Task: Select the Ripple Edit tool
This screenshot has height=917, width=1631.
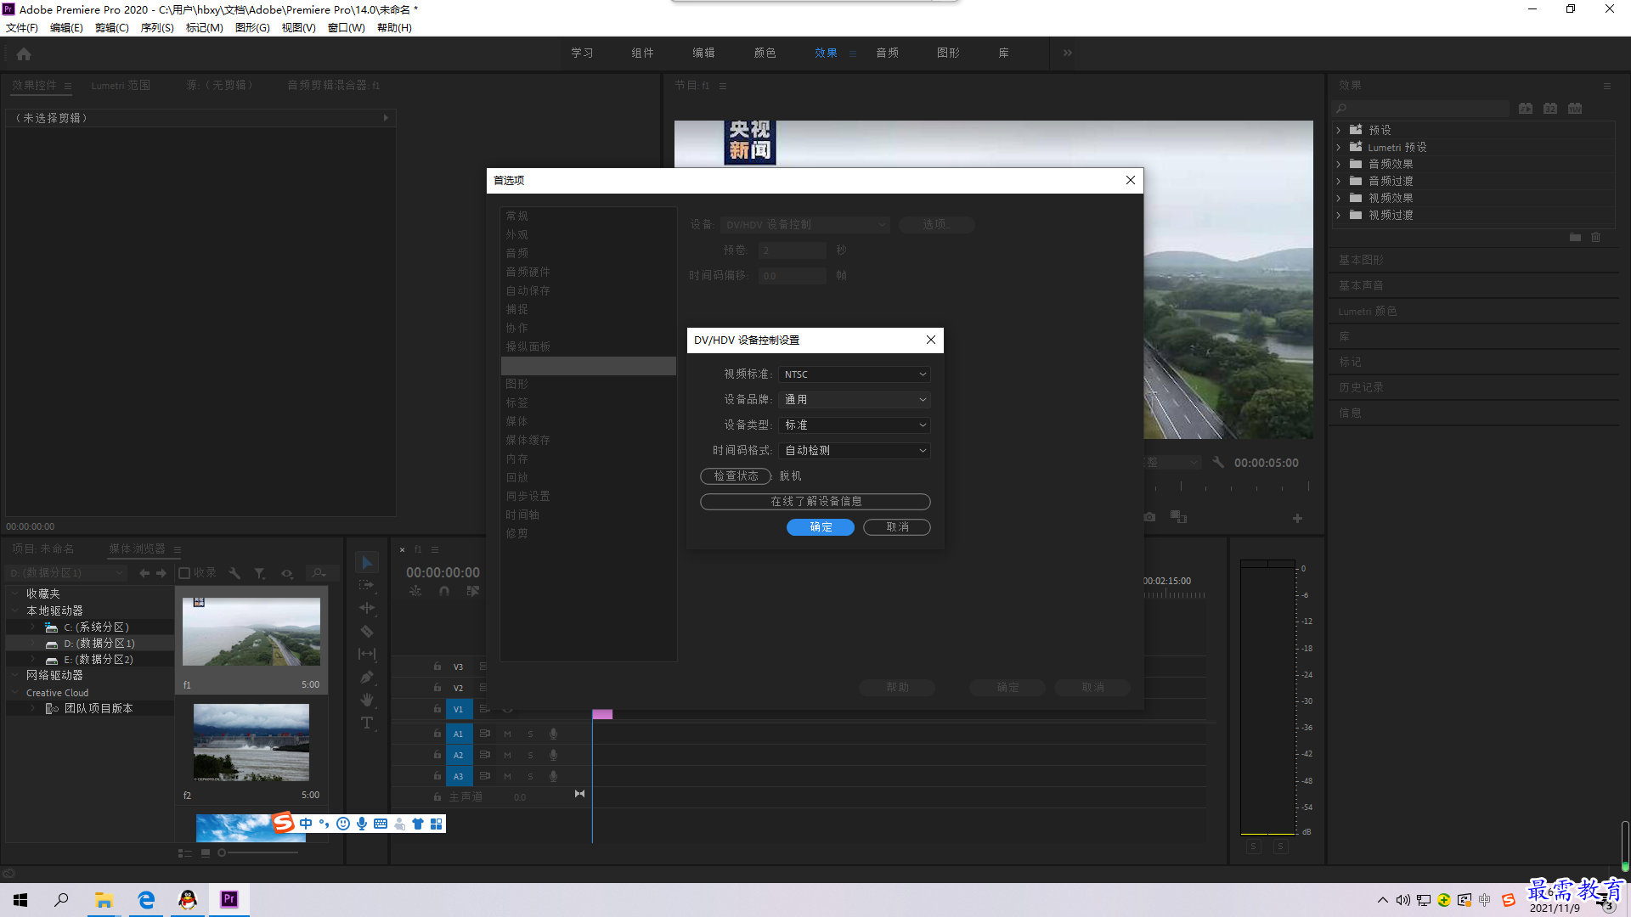Action: pyautogui.click(x=367, y=608)
